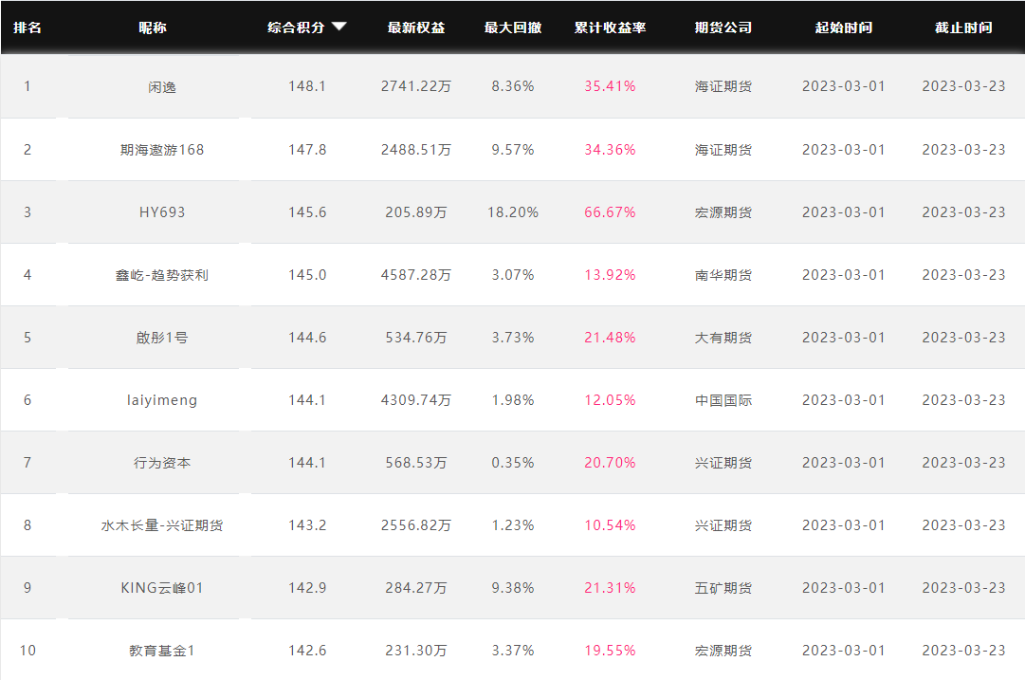
Task: Click the 起始时间 column header
Action: click(x=843, y=28)
